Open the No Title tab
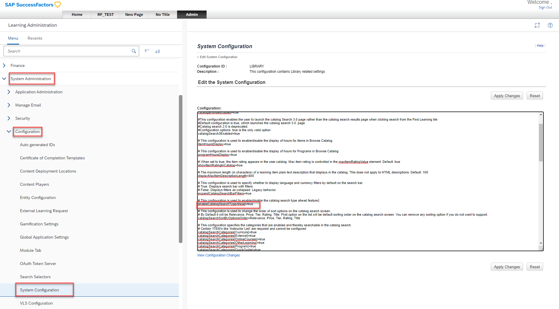The width and height of the screenshot is (559, 309). pyautogui.click(x=163, y=14)
